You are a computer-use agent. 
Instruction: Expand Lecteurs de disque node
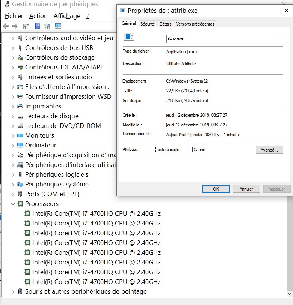pyautogui.click(x=13, y=116)
